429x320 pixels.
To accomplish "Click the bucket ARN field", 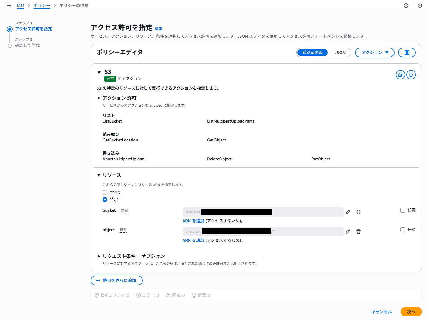I will (x=263, y=212).
